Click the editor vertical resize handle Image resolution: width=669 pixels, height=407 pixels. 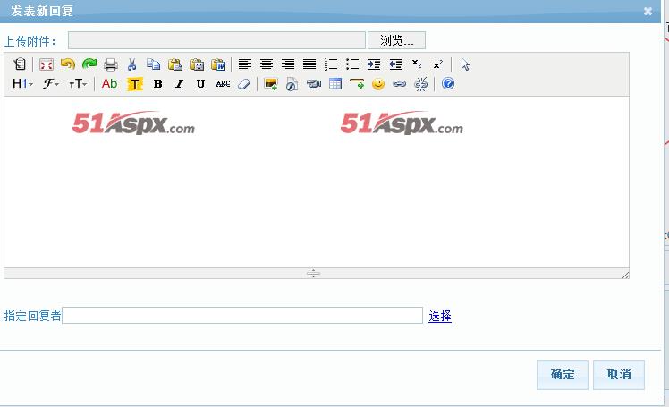pos(313,274)
